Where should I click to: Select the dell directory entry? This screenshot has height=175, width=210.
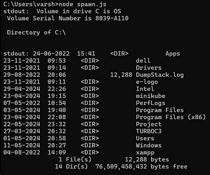[x=143, y=60]
